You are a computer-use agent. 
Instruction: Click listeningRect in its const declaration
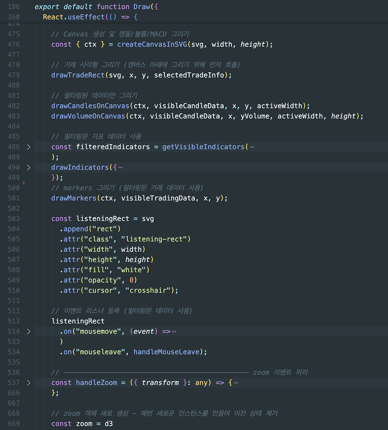(x=103, y=219)
